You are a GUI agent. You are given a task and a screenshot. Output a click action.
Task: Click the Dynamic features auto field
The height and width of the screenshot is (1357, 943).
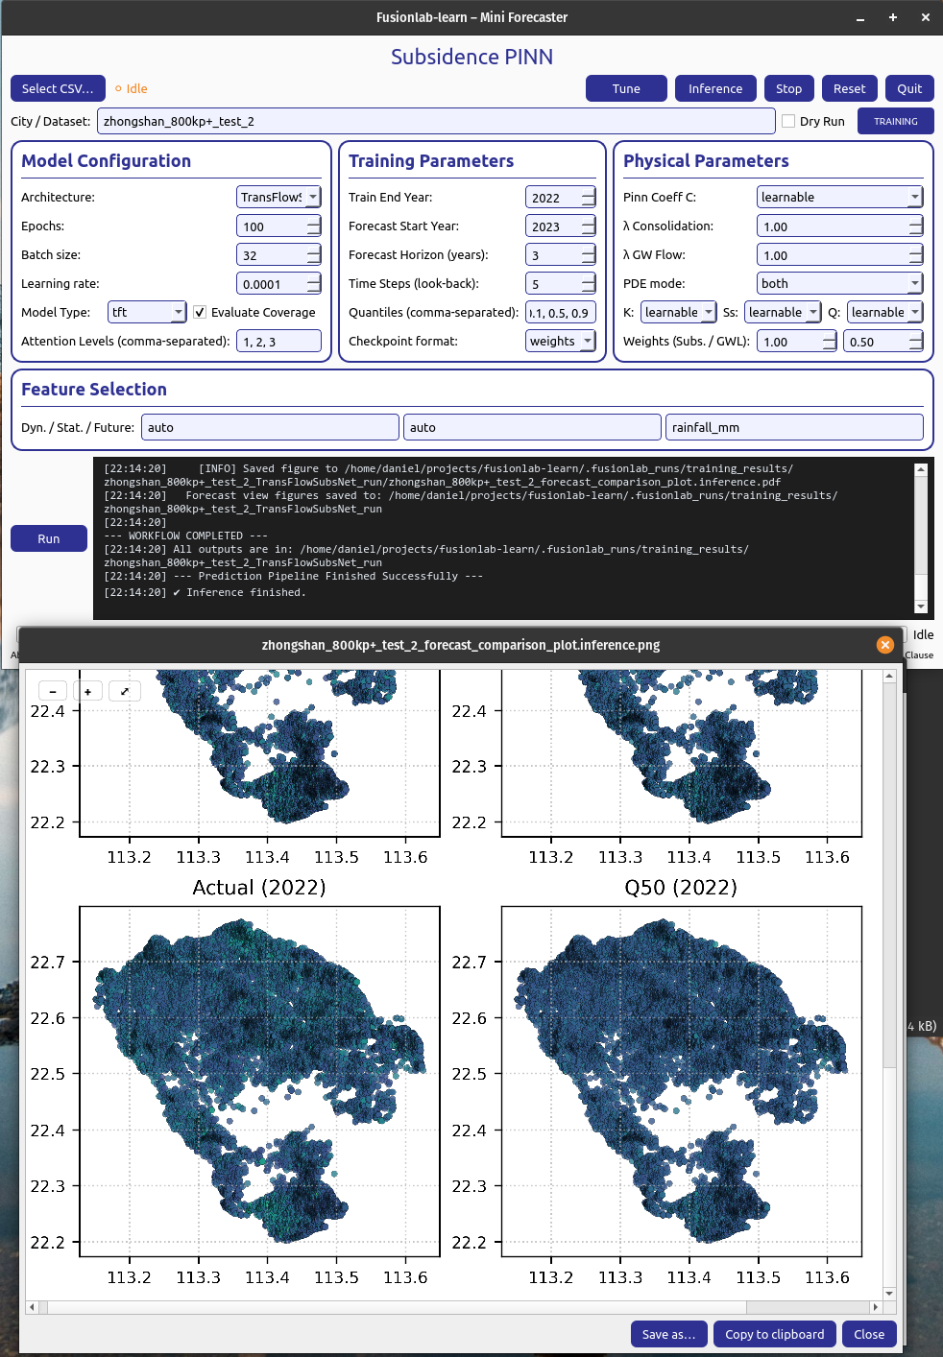(x=270, y=427)
